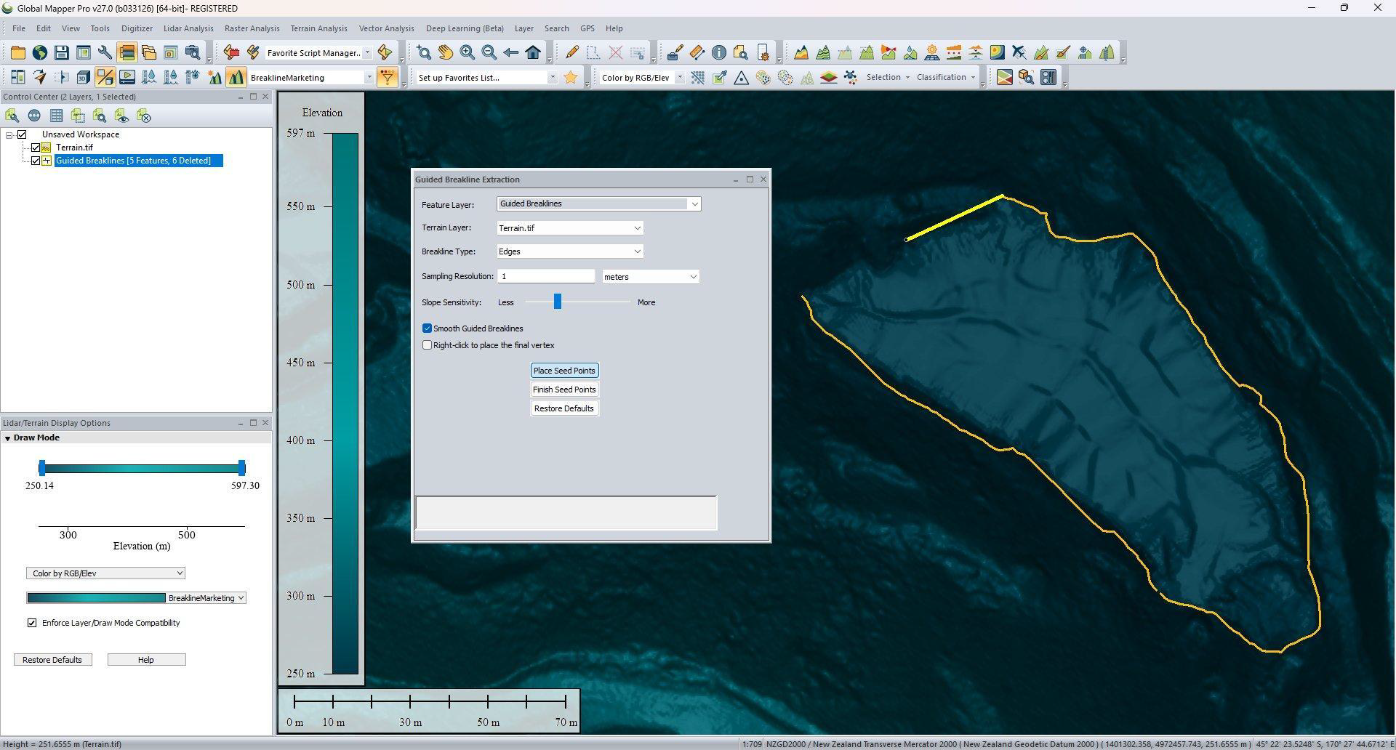Expand the Feature Layer combo box

(x=694, y=204)
